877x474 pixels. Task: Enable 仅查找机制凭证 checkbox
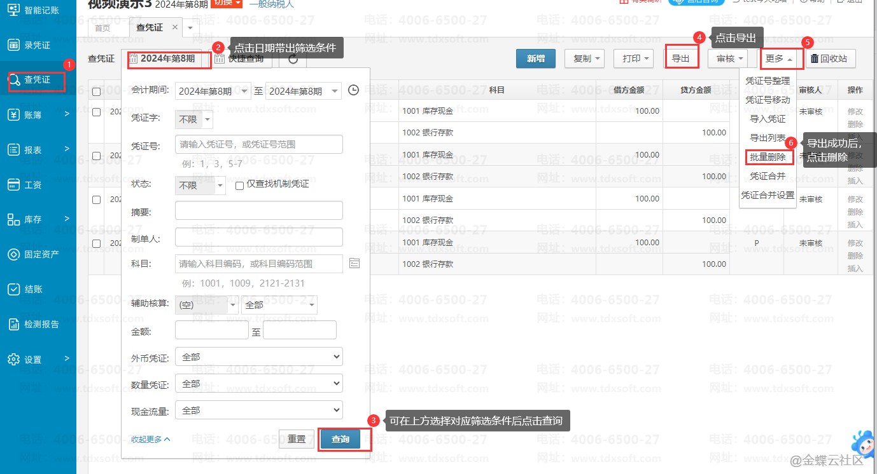240,186
